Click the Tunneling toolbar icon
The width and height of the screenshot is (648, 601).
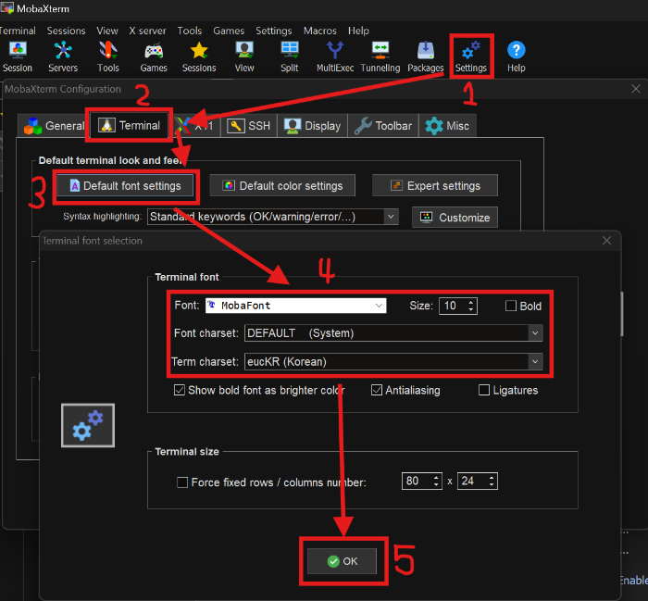pos(380,56)
